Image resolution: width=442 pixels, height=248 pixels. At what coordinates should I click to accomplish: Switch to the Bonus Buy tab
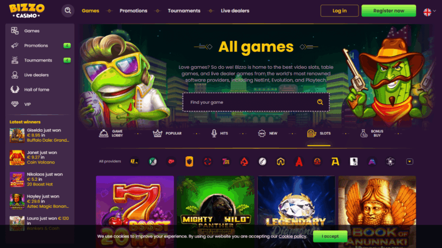372,133
